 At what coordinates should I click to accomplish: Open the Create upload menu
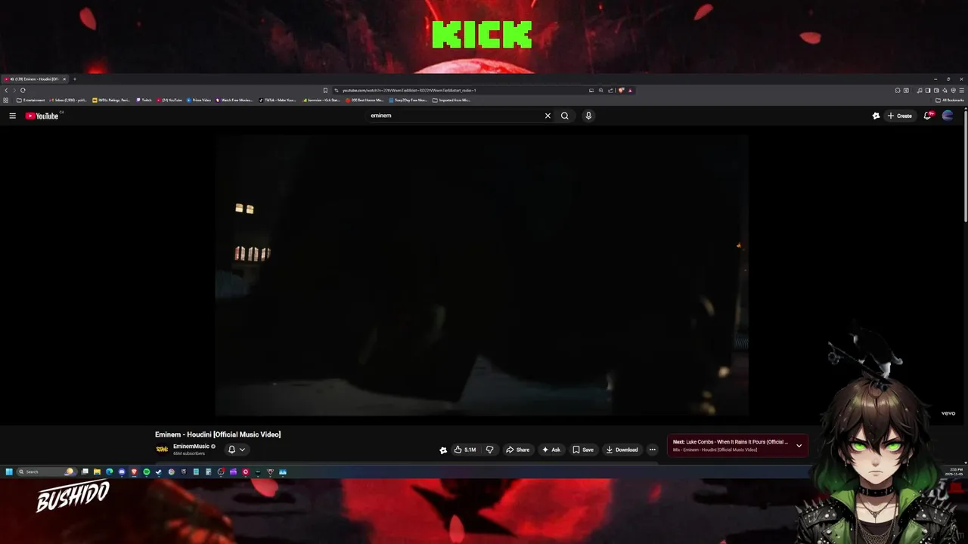(899, 116)
